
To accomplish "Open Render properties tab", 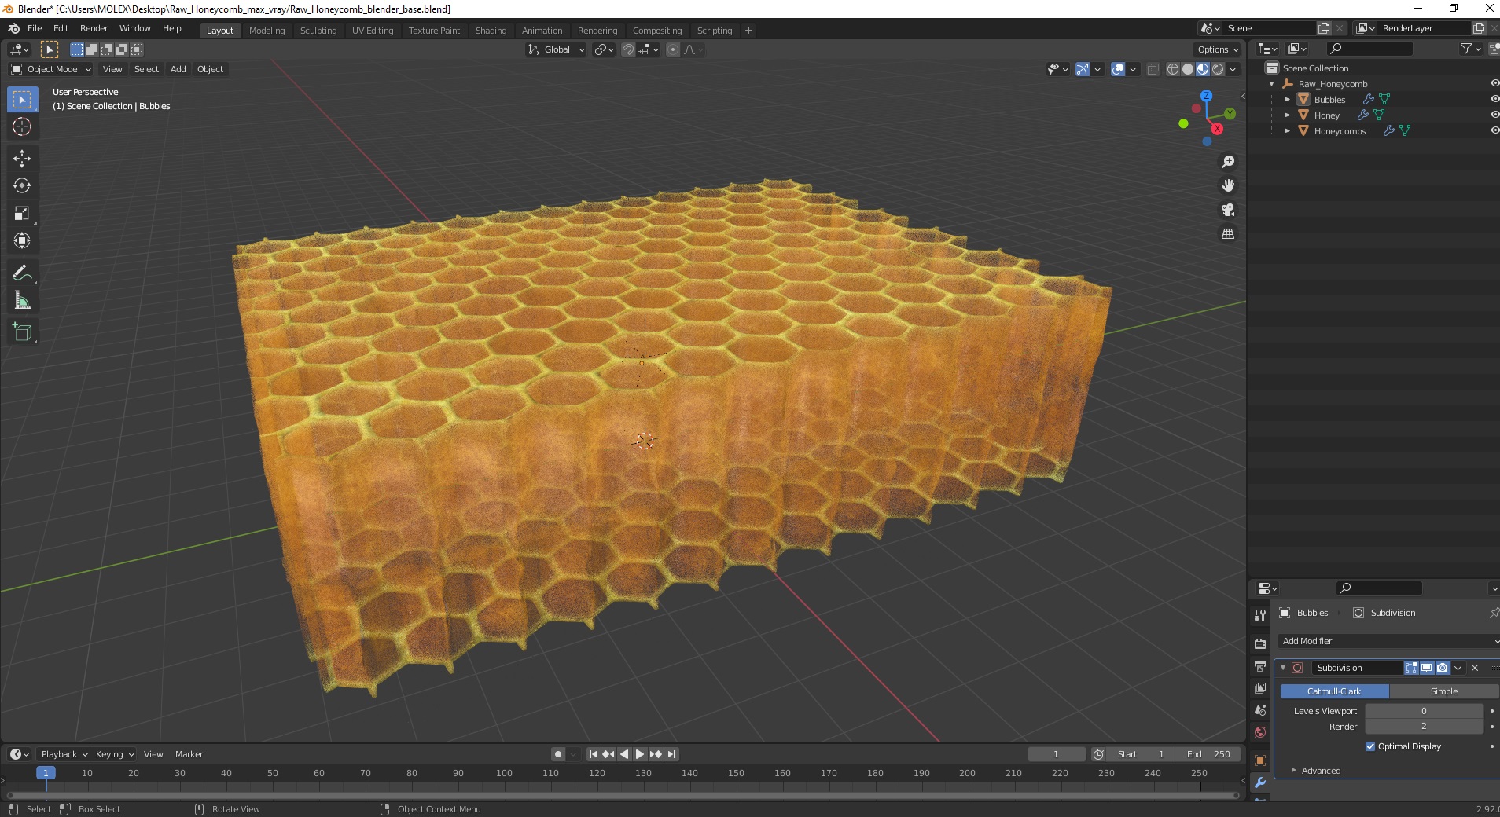I will tap(1260, 644).
